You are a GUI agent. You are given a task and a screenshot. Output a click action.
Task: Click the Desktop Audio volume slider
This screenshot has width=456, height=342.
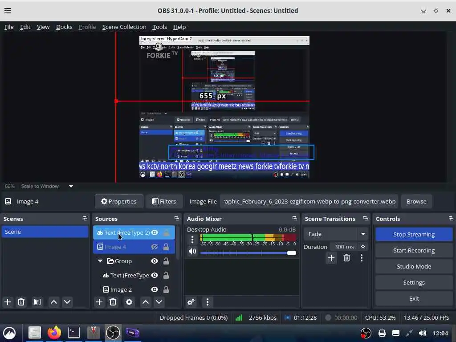(248, 253)
